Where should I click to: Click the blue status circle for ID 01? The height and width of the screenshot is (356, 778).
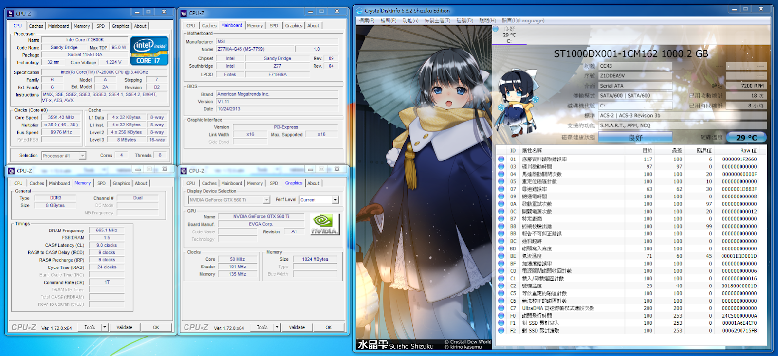[x=501, y=159]
